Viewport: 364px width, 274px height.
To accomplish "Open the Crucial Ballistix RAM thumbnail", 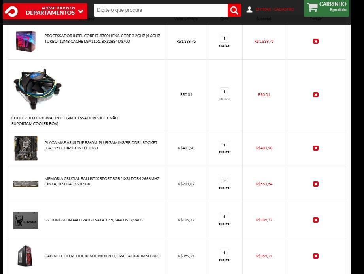I will (26, 184).
